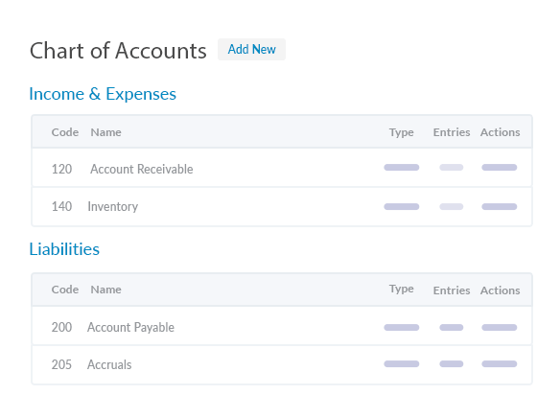Sort by Name in Liabilities table header
The image size is (560, 418).
pos(105,290)
